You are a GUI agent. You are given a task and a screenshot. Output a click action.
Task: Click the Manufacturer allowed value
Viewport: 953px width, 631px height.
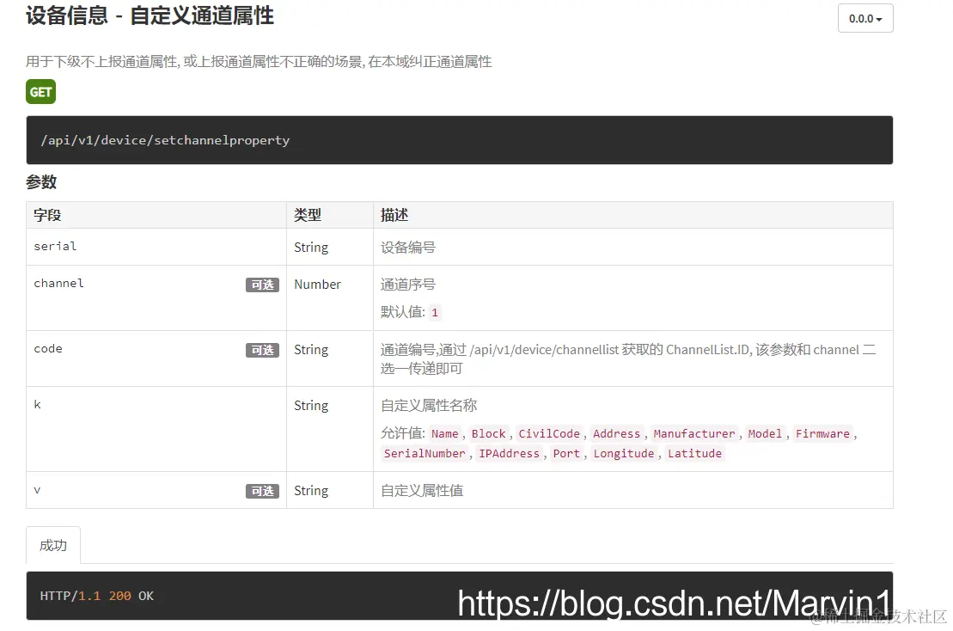pyautogui.click(x=694, y=433)
